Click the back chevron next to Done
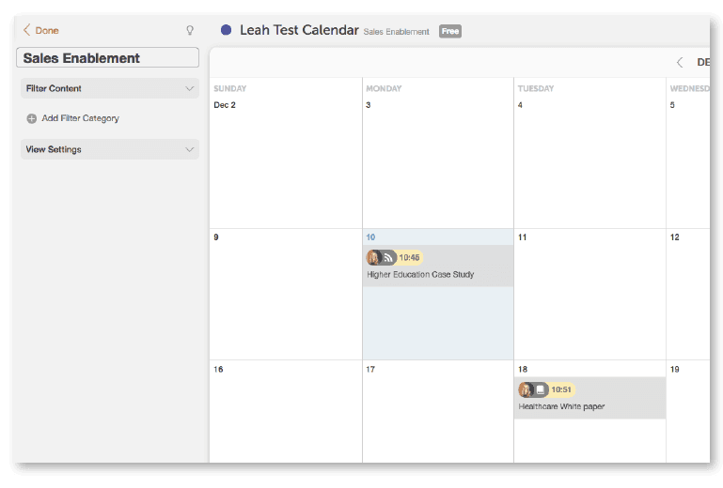 pyautogui.click(x=26, y=30)
